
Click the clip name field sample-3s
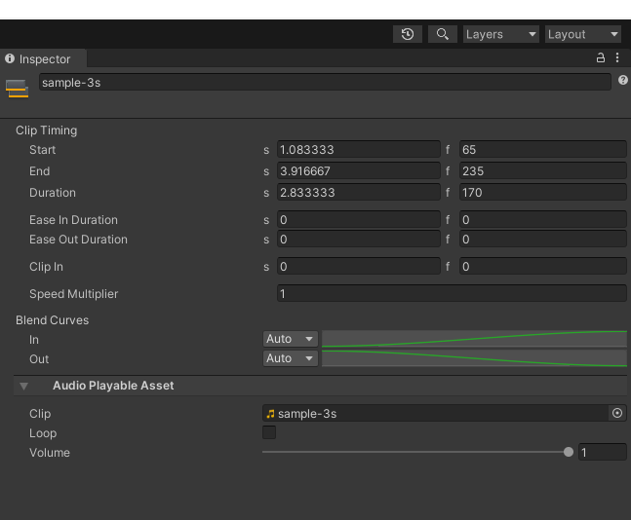[324, 83]
